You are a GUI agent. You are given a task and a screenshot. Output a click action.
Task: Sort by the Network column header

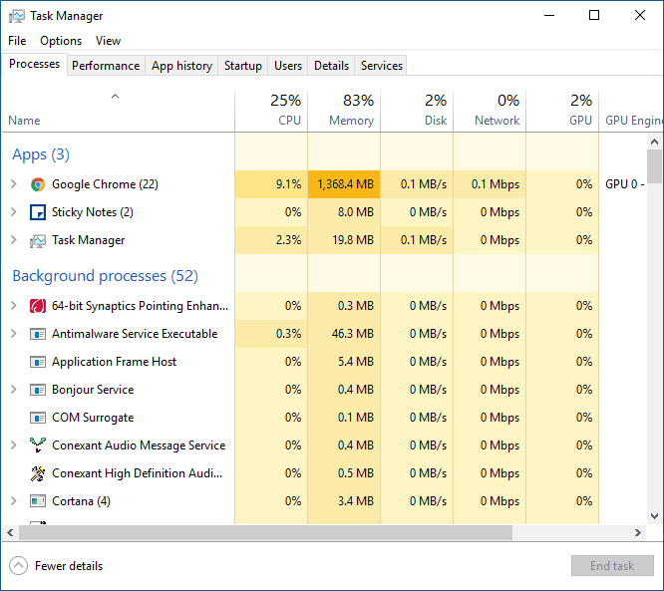(x=490, y=111)
